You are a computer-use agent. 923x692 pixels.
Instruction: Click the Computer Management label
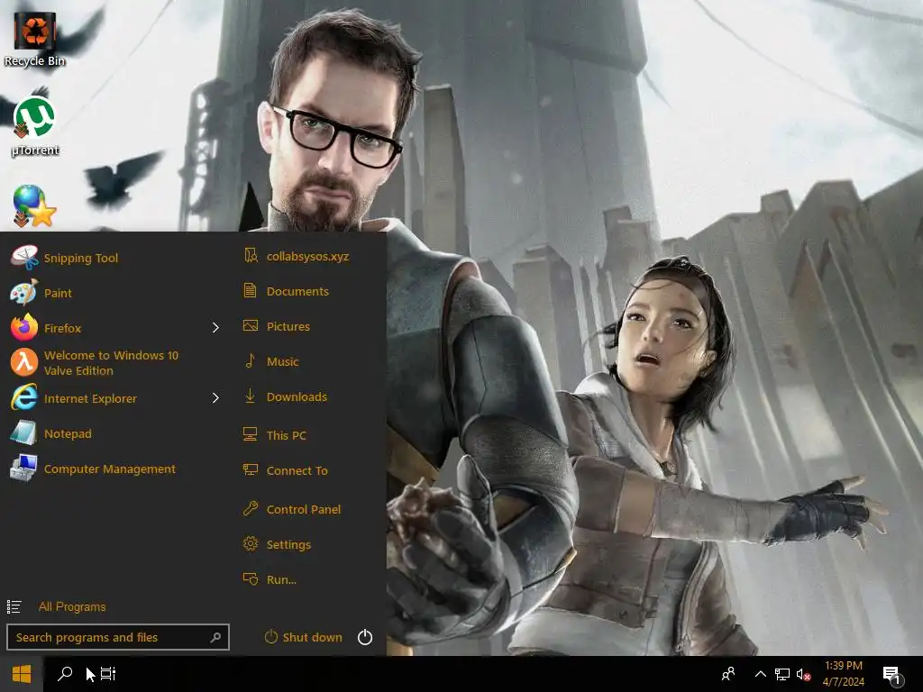tap(109, 469)
